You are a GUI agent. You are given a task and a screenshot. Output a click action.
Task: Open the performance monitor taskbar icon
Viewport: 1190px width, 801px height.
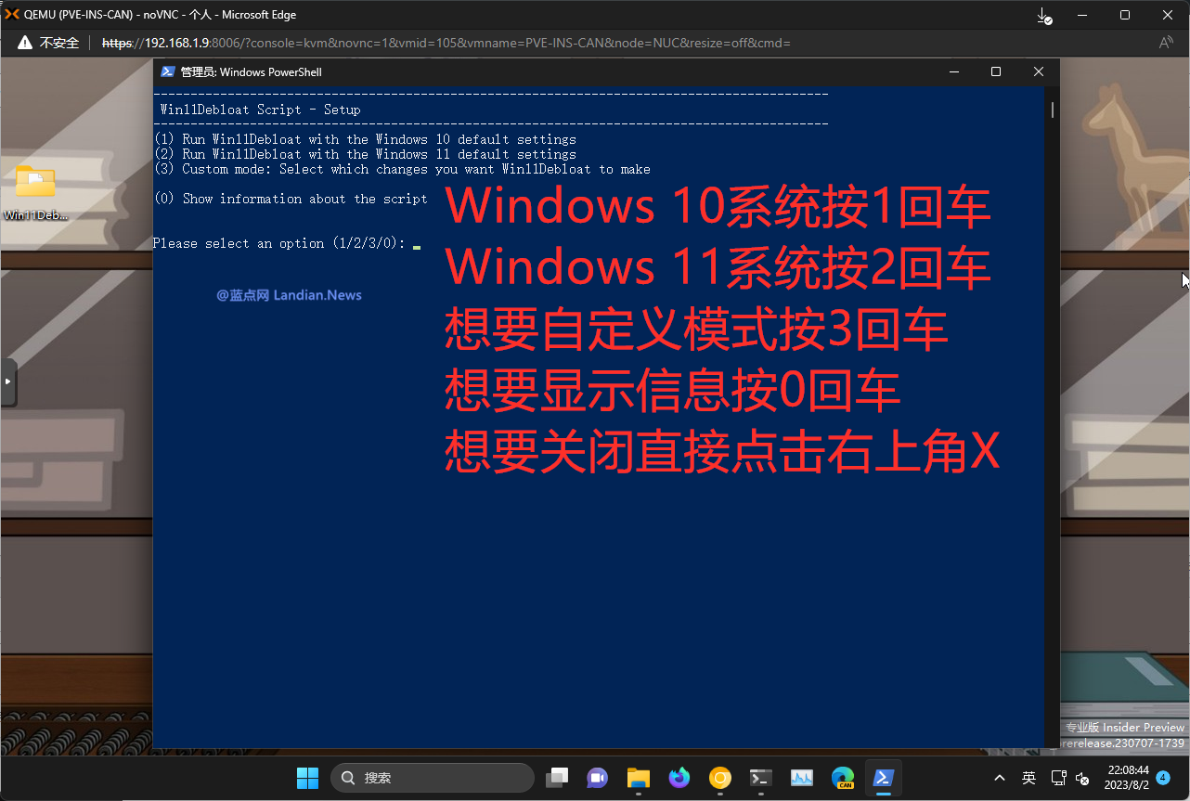(802, 778)
